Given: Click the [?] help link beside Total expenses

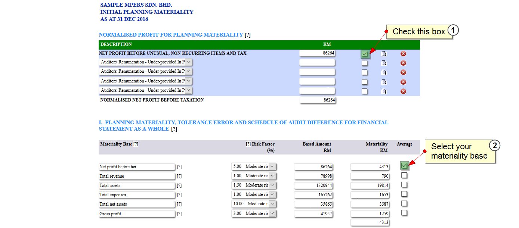Looking at the screenshot, I should pyautogui.click(x=179, y=195).
